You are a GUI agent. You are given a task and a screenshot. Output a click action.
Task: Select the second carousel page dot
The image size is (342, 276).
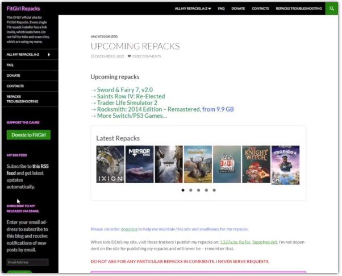point(191,190)
